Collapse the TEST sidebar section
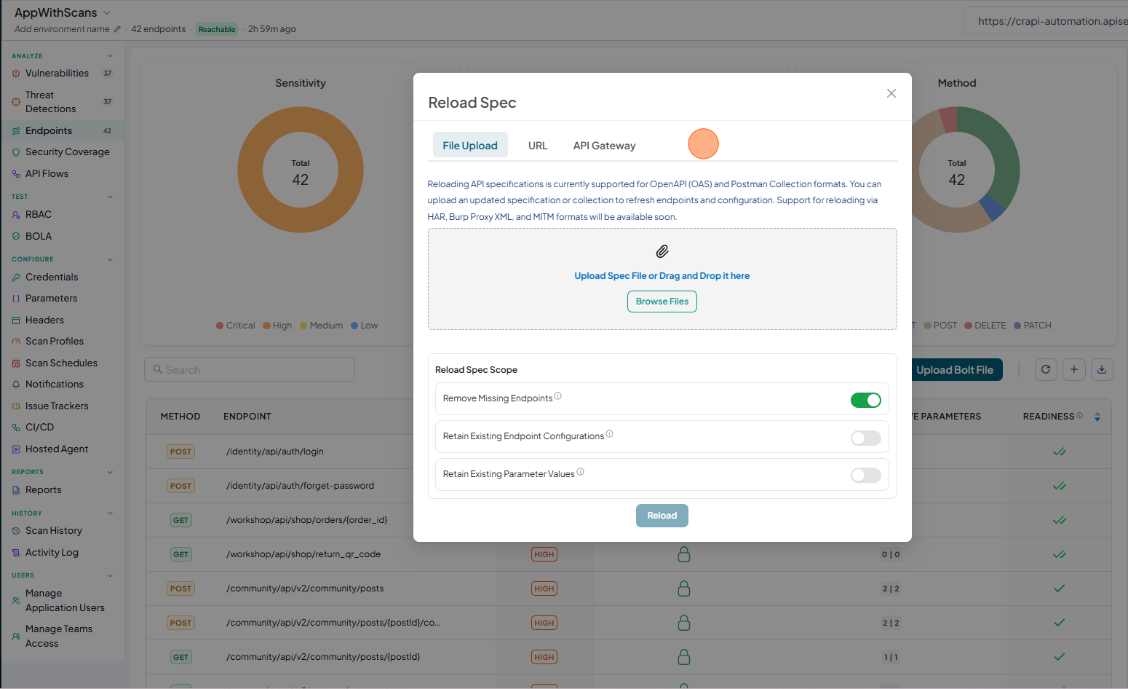Screen dimensions: 1128x689 click(x=111, y=197)
